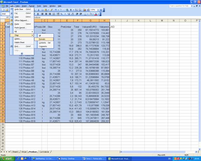This screenshot has width=201, height=161.
Task: Select Paste Special from Edit menu
Action: 20,28
